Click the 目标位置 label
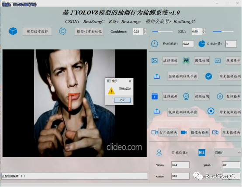 point(180,153)
